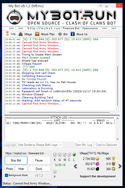
Task: Click Support the development link
Action: [98, 176]
